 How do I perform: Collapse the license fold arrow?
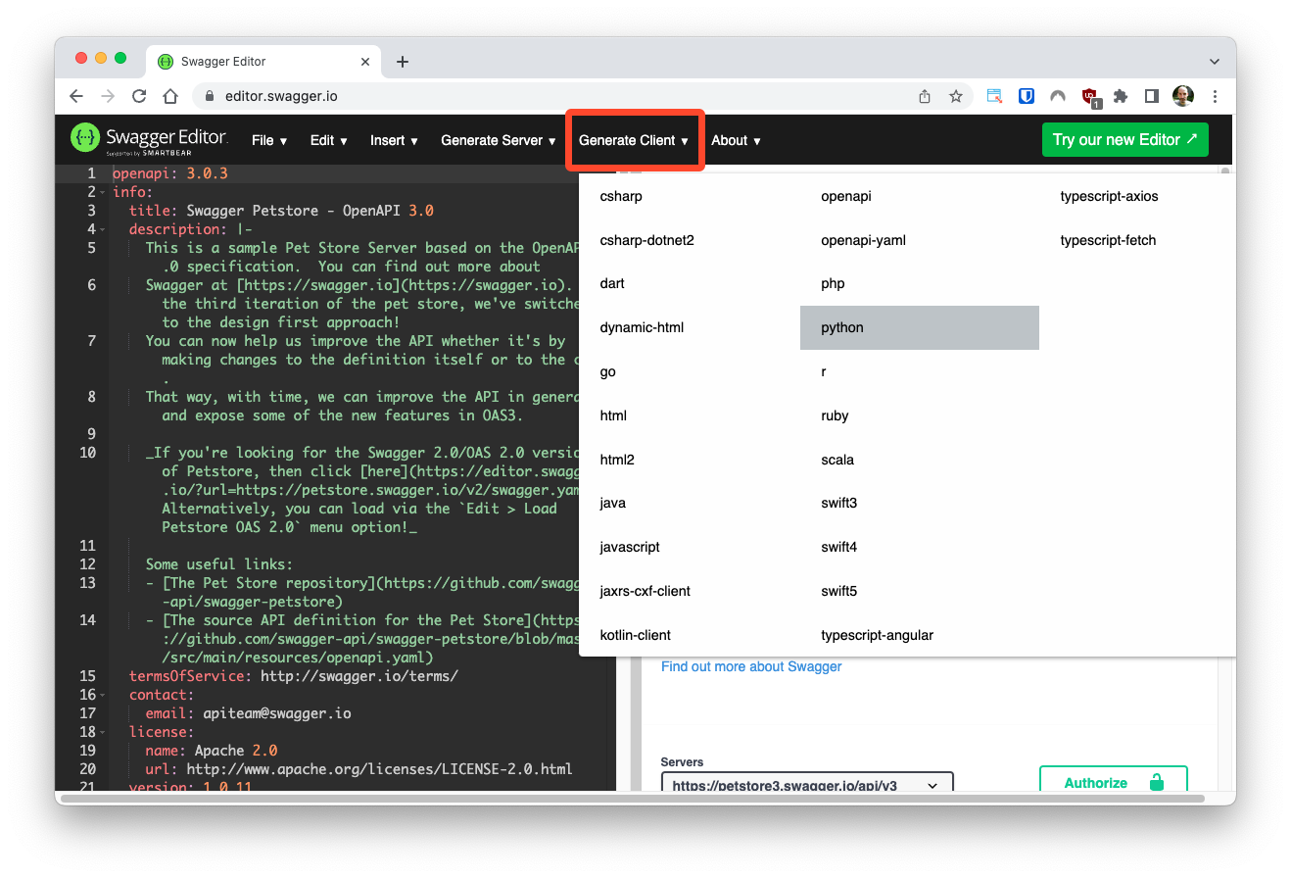[103, 732]
